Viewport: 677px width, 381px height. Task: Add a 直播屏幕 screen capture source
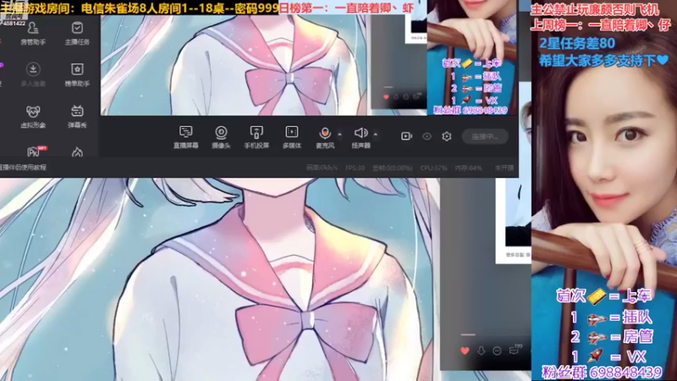point(185,137)
